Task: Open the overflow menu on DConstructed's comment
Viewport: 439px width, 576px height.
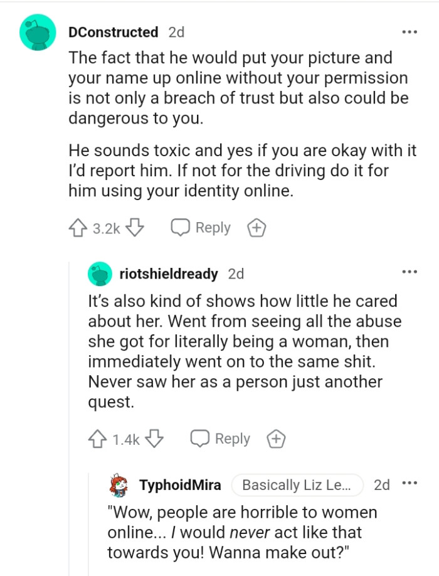Action: pyautogui.click(x=410, y=31)
